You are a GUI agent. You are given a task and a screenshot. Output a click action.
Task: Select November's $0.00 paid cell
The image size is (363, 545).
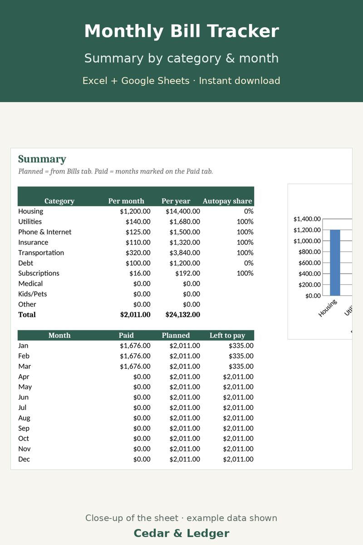[x=142, y=449]
